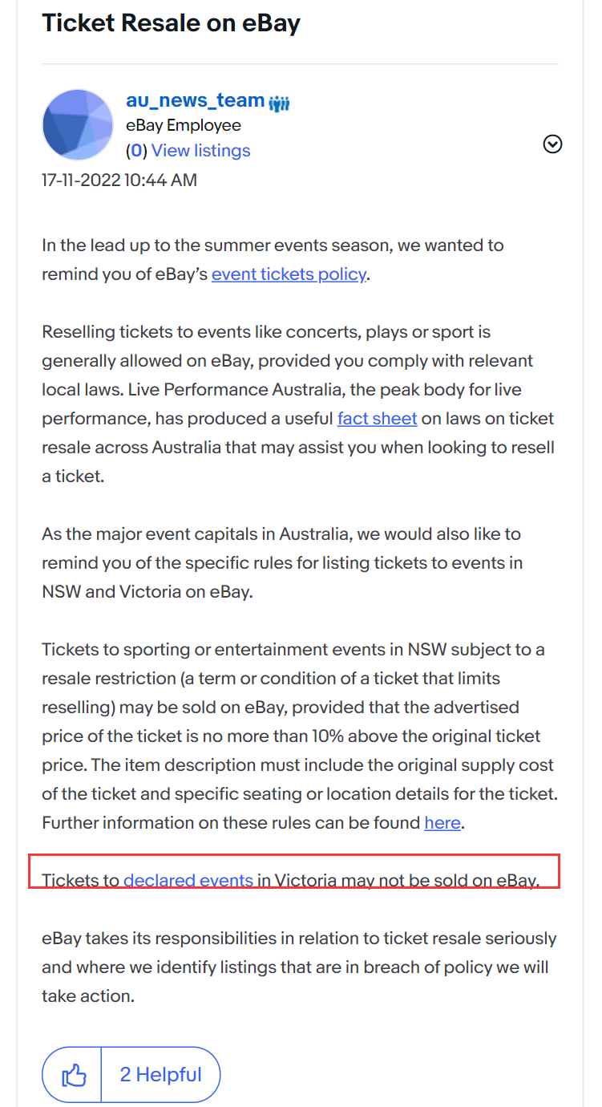
Task: Expand the post options chevron menu
Action: pos(553,144)
